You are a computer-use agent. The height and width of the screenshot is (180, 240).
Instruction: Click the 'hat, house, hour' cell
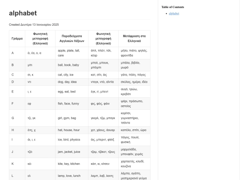pyautogui.click(x=72, y=130)
